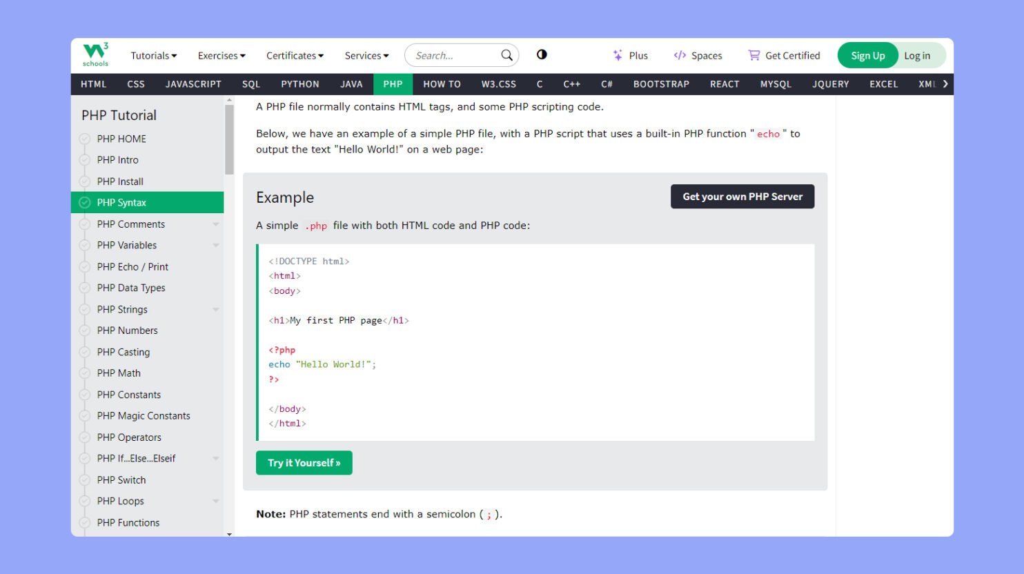Expand the PHP Strings section

(x=215, y=309)
